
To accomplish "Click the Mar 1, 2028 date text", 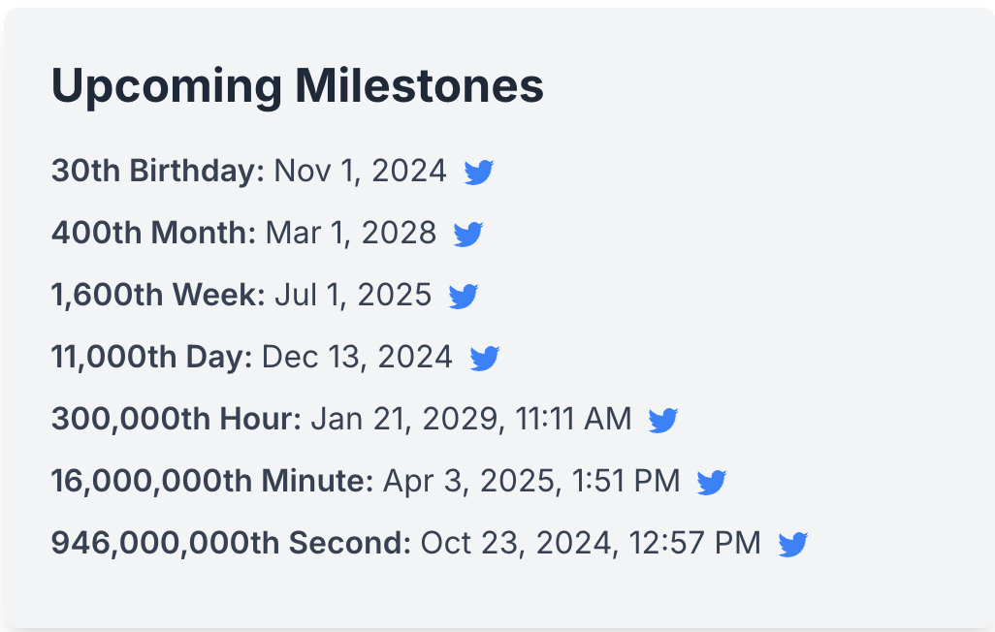I will click(352, 233).
